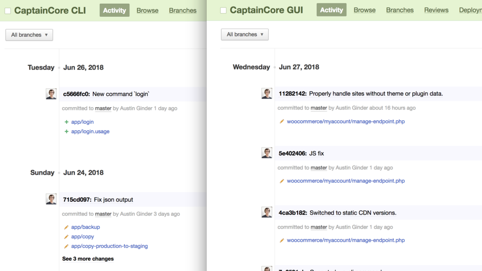This screenshot has height=271, width=482.
Task: Click pencil icon beside app/backup
Action: click(66, 227)
